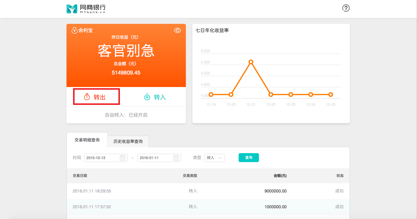
Task: Switch to 历史收益率查询 tab
Action: tap(128, 142)
